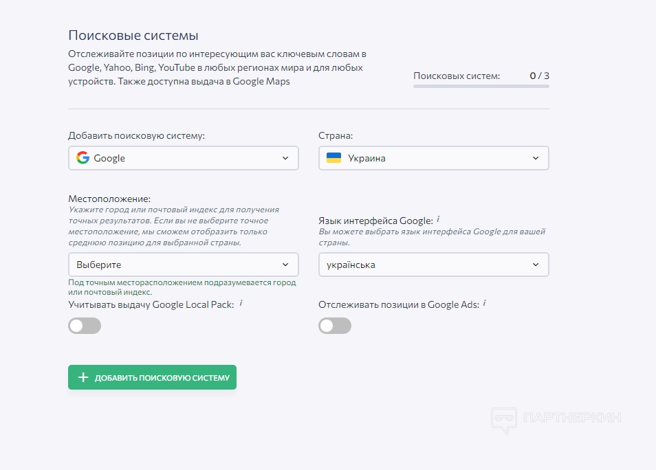Click the Добавить поисковую систему button
Image resolution: width=656 pixels, height=470 pixels.
[152, 377]
